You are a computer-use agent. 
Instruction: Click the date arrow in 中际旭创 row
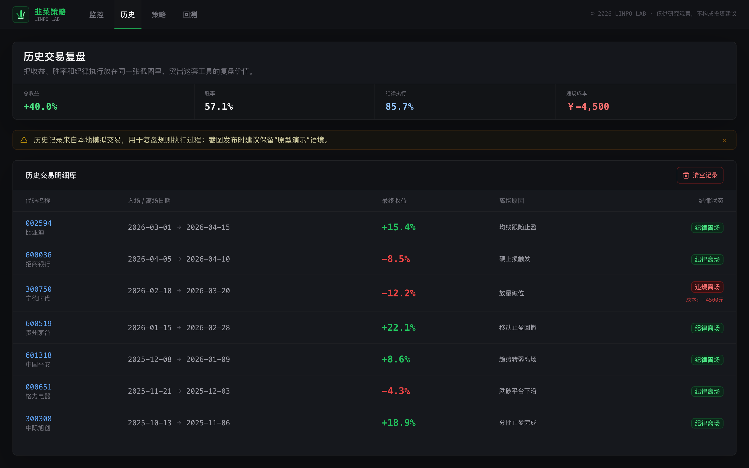click(x=179, y=423)
